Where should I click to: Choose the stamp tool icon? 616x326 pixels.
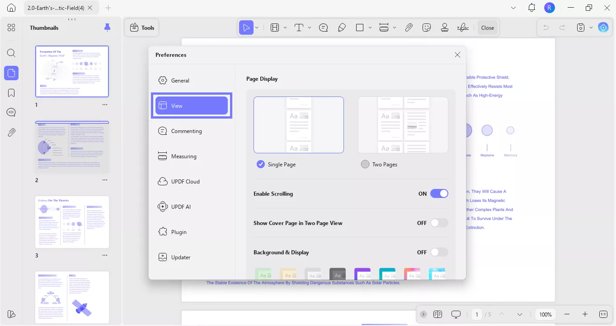pos(445,28)
